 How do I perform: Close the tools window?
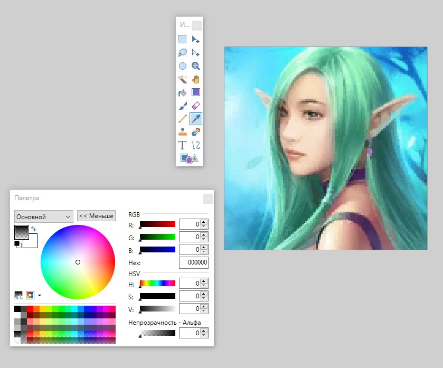click(197, 25)
